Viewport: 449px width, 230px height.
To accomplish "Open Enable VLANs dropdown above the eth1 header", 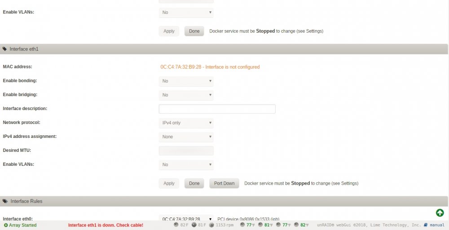I will (x=186, y=12).
